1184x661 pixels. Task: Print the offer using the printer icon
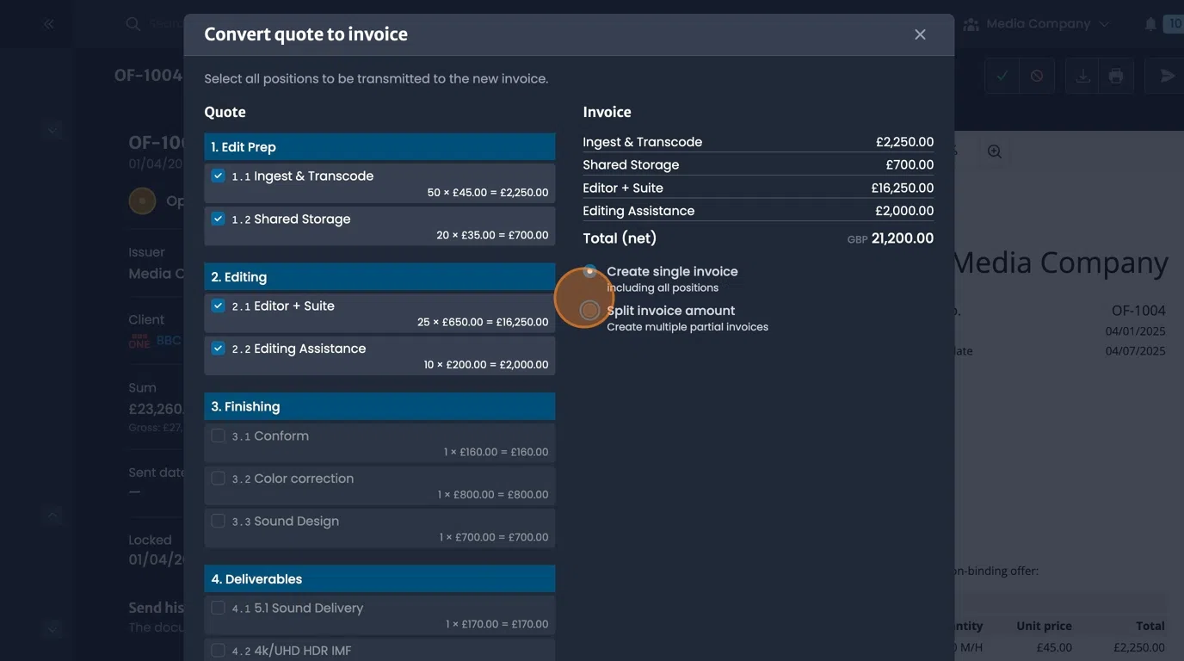coord(1116,75)
